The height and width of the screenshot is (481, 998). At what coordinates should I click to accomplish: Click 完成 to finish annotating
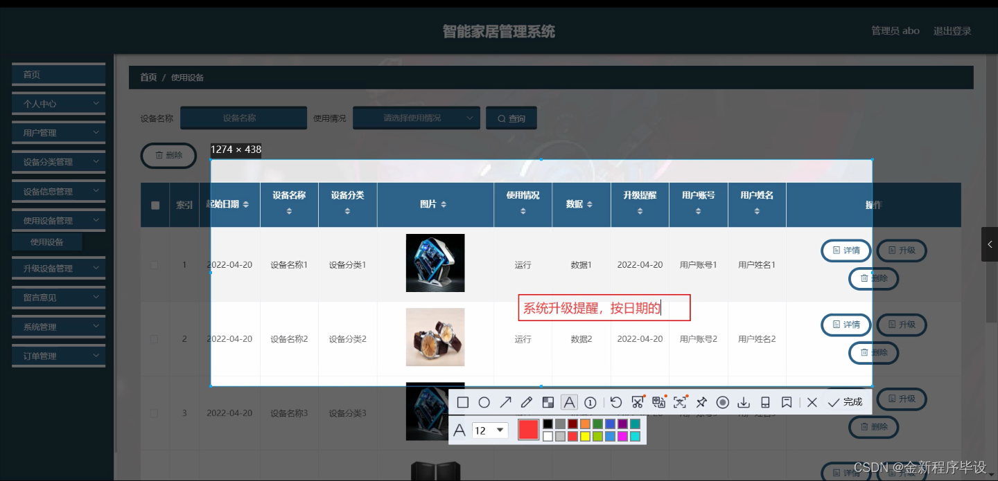(x=845, y=402)
